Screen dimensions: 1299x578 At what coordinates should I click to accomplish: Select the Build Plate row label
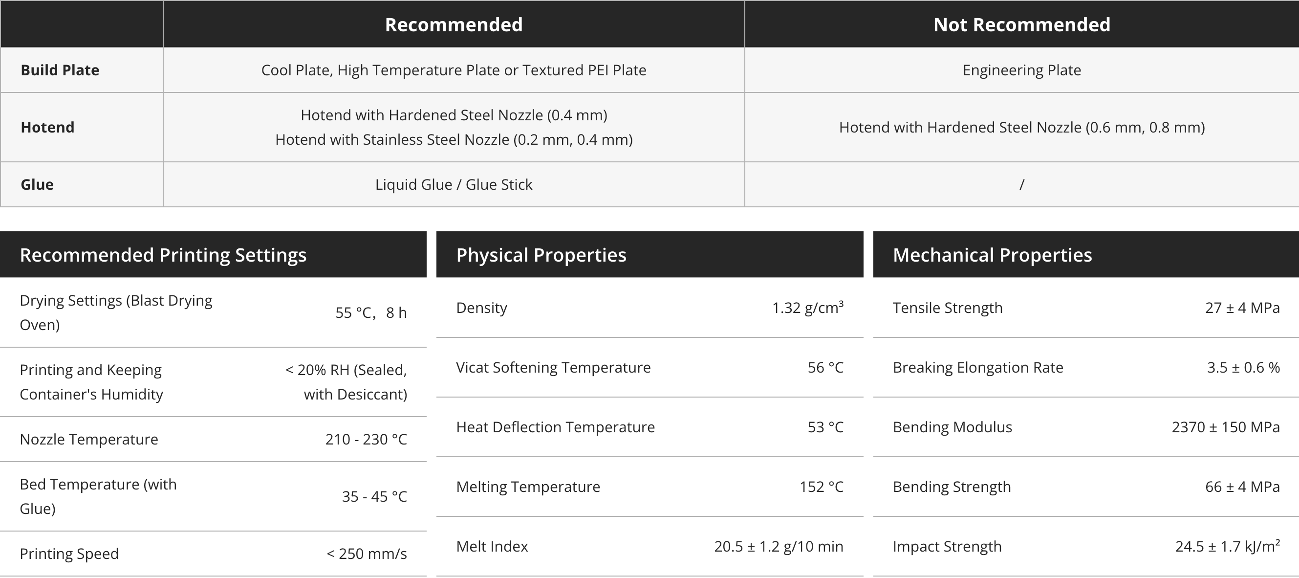tap(60, 70)
